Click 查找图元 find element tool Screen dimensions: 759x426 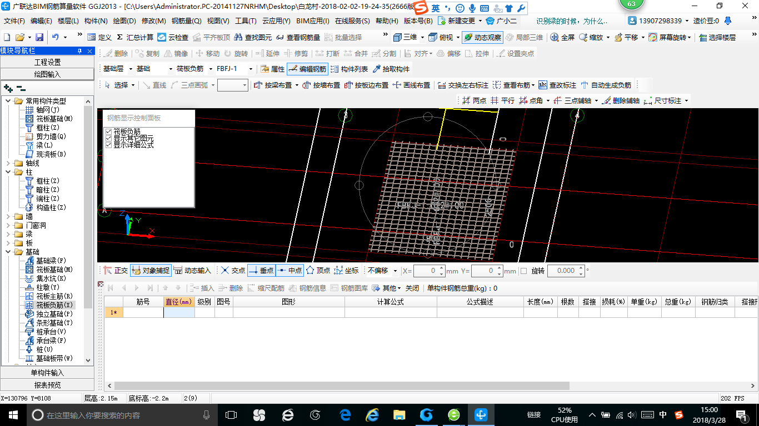coord(253,37)
